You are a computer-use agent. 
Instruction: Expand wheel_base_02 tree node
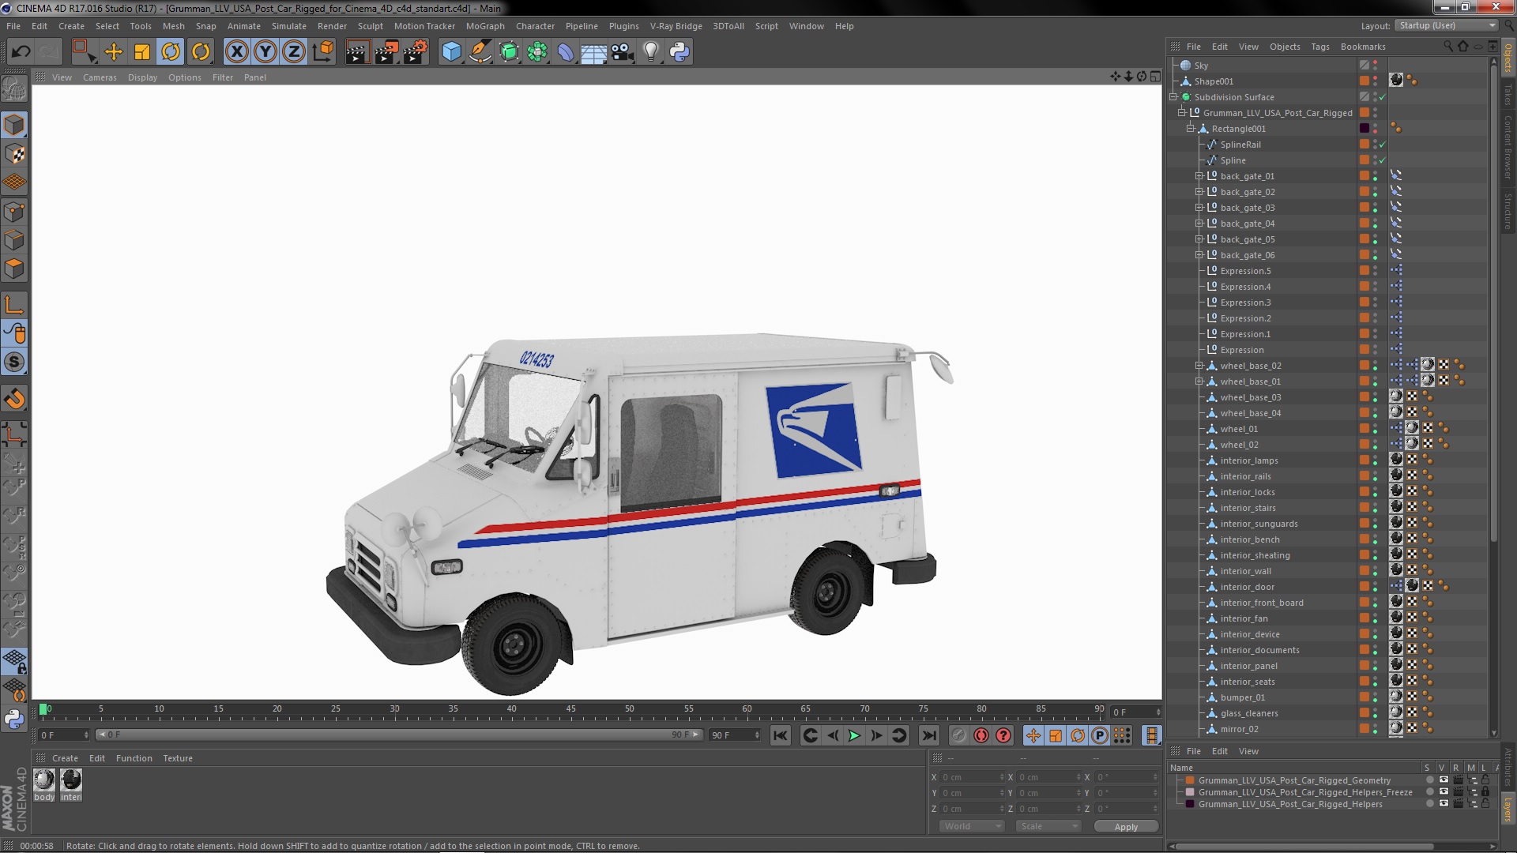point(1199,366)
